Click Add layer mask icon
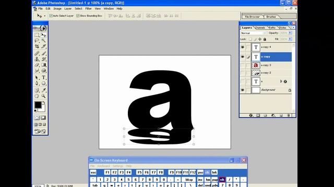This screenshot has width=334, height=187. pos(258,115)
